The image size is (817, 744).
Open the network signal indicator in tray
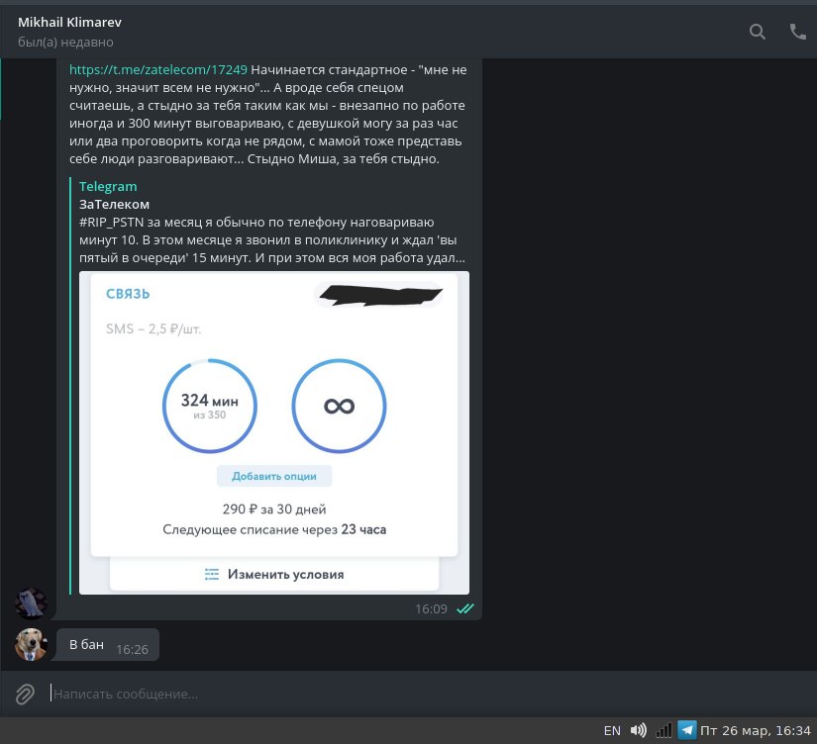(664, 730)
